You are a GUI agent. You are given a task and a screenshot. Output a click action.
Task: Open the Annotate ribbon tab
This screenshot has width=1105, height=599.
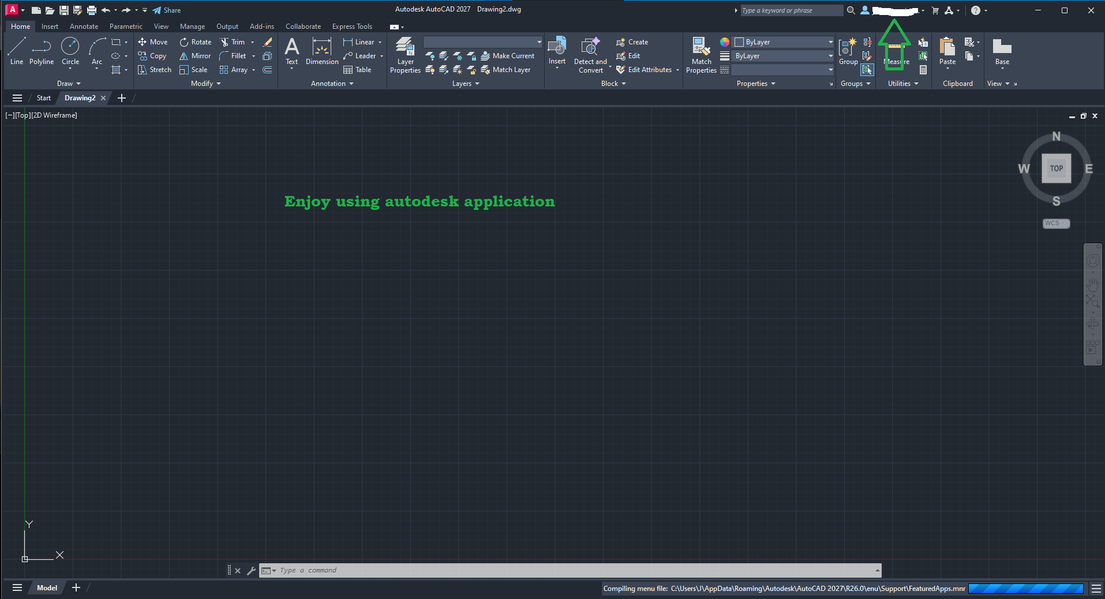pos(84,27)
